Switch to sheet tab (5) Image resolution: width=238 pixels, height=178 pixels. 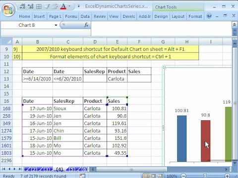point(72,169)
